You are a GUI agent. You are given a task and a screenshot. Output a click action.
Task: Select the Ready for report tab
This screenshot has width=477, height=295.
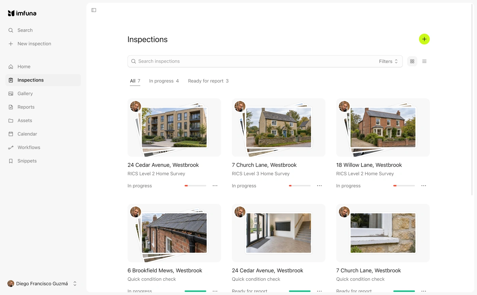pos(208,81)
